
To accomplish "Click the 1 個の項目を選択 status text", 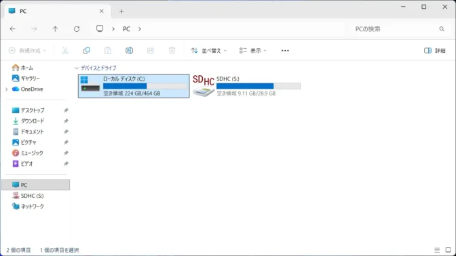I will coord(59,250).
